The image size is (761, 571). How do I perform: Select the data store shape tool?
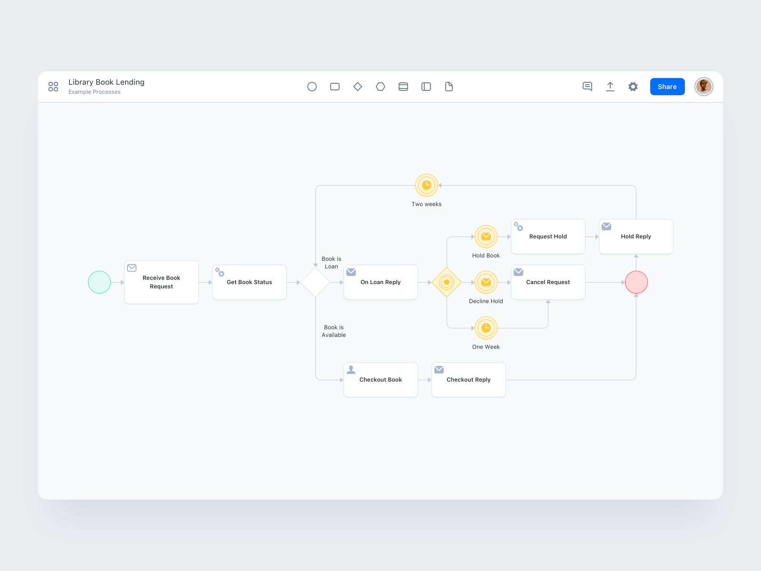coord(403,87)
